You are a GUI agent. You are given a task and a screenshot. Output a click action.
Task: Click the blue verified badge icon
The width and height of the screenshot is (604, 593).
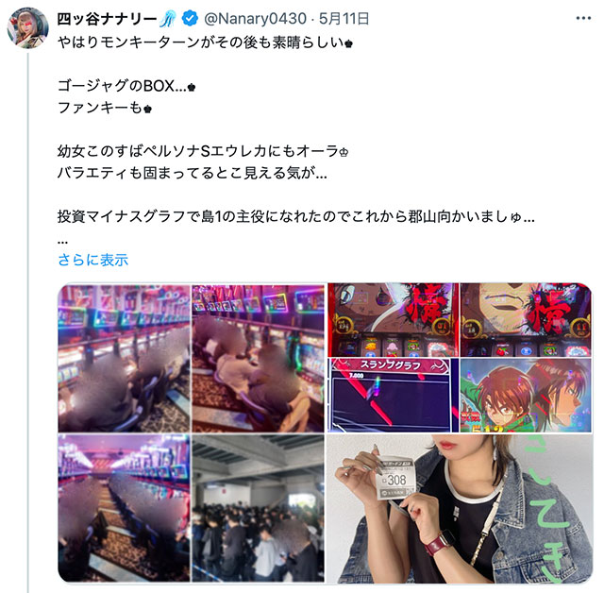point(190,18)
